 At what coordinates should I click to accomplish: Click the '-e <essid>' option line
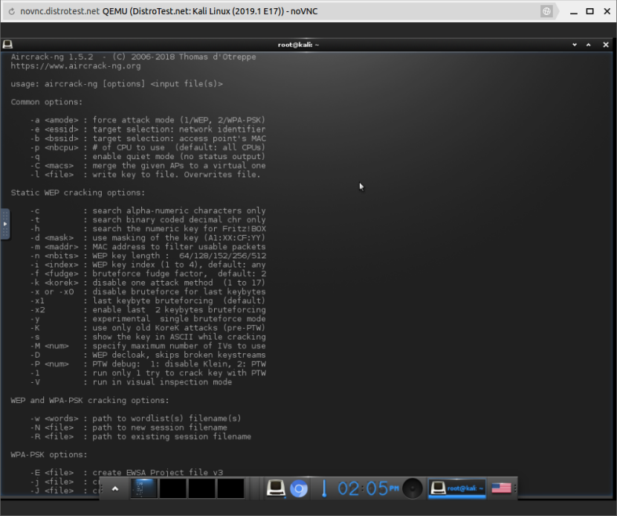pos(148,129)
